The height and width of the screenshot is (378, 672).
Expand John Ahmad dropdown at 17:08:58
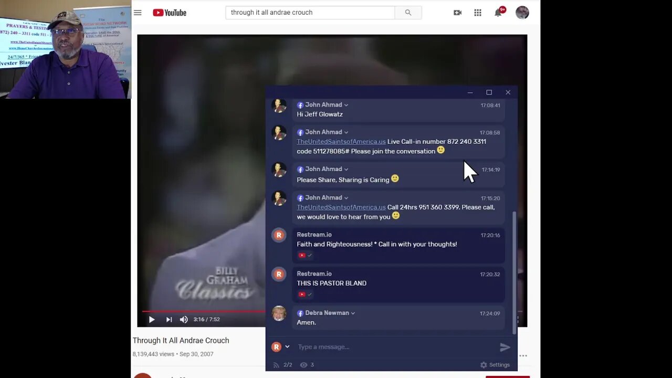point(346,132)
